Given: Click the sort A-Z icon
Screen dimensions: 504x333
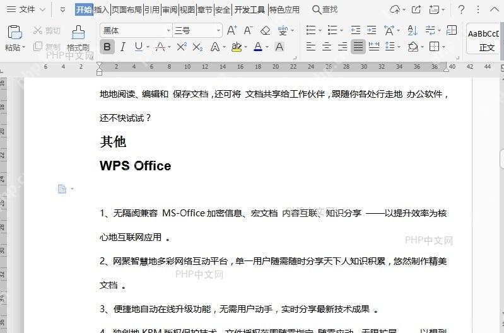Looking at the screenshot, I should pyautogui.click(x=413, y=30).
